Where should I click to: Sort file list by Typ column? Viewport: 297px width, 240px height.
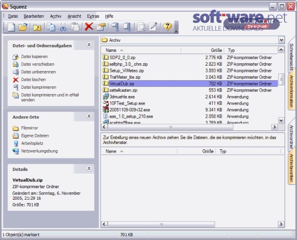point(251,50)
